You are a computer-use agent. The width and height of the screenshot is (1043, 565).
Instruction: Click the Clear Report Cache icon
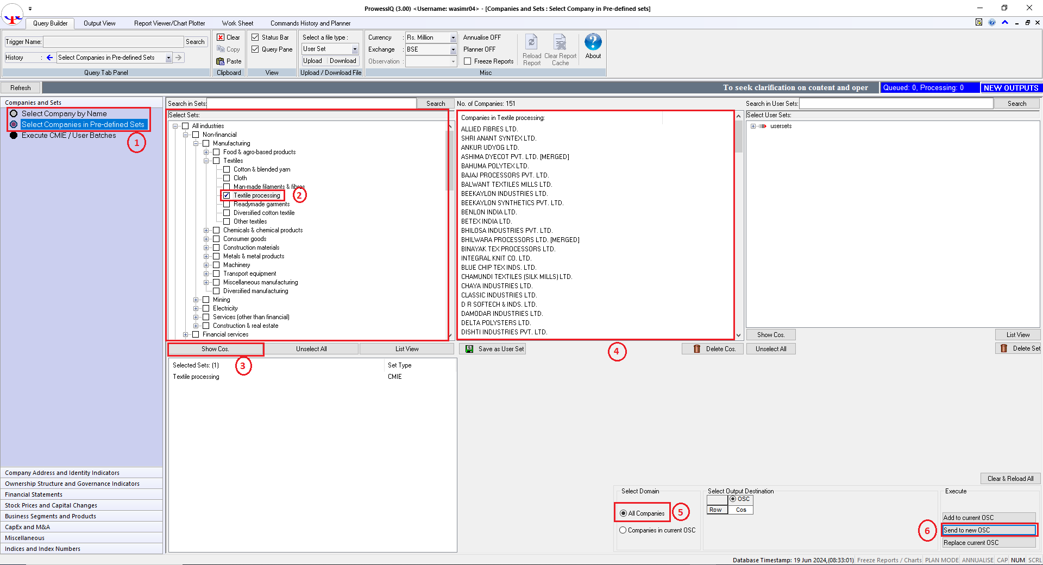click(560, 42)
